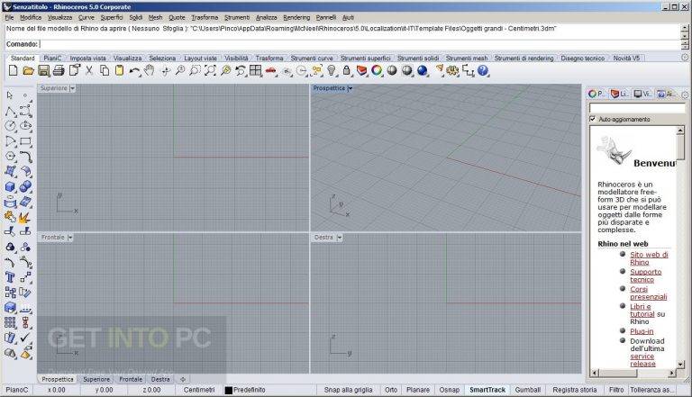Toggle SmartTrack in the status bar

(x=487, y=390)
